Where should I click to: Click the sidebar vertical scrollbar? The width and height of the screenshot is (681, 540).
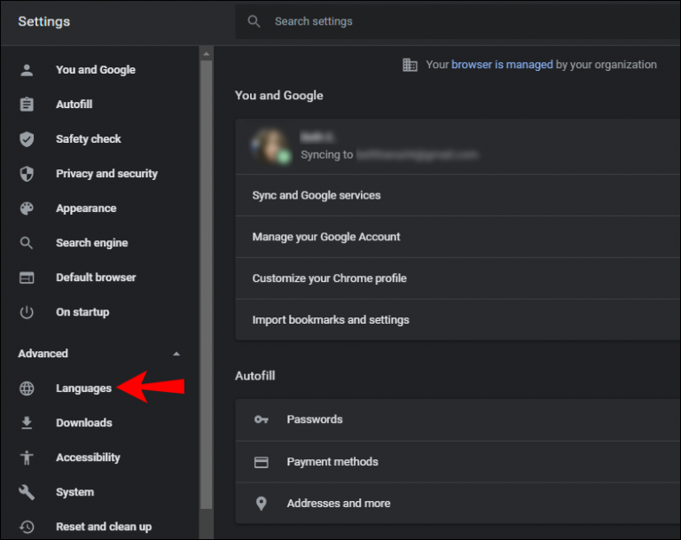207,266
